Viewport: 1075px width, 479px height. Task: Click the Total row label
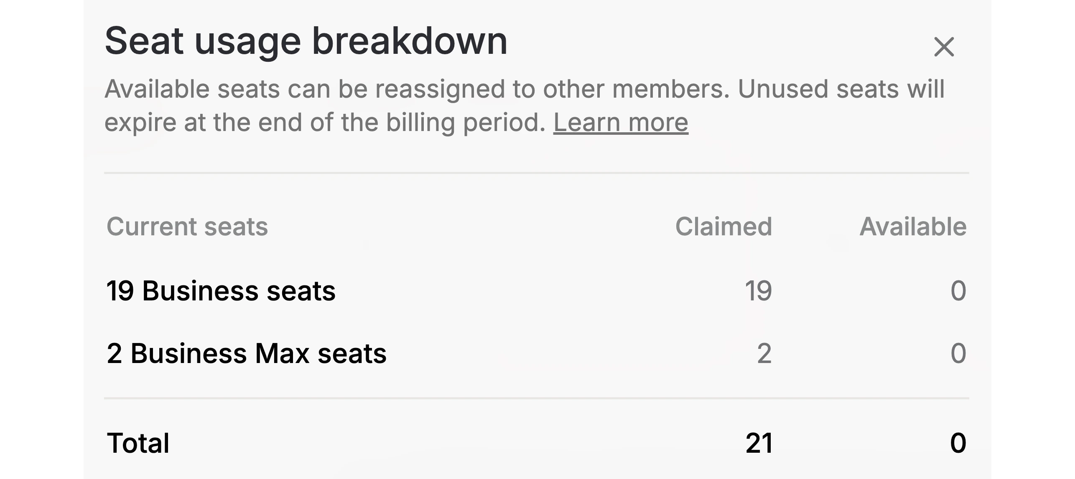pyautogui.click(x=139, y=442)
